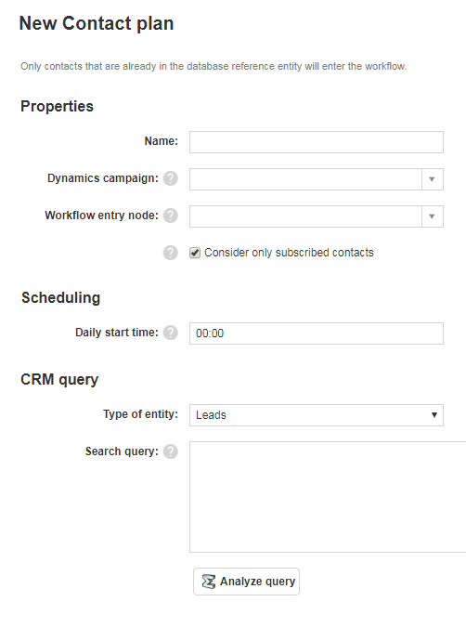Click the Daily start time: label
The height and width of the screenshot is (628, 466).
(117, 333)
